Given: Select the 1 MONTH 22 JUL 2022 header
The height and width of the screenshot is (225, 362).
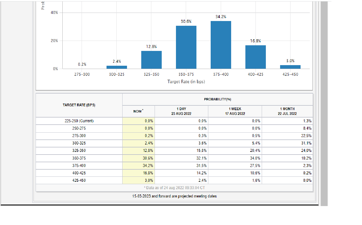Looking at the screenshot, I should [287, 111].
